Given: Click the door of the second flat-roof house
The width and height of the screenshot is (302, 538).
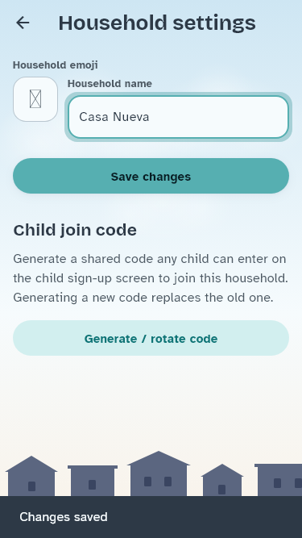Looking at the screenshot, I should [x=92, y=485].
